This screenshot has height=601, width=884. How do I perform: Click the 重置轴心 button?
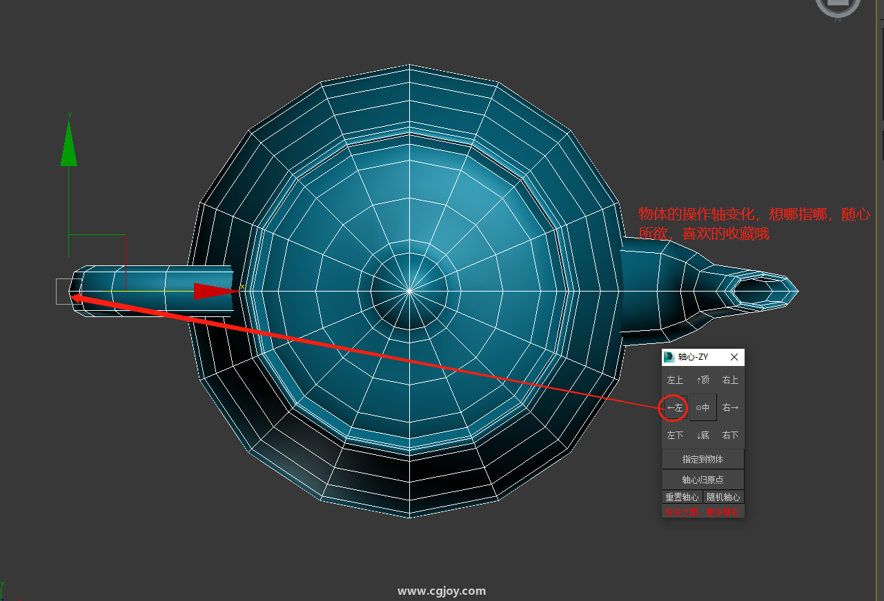[x=682, y=497]
